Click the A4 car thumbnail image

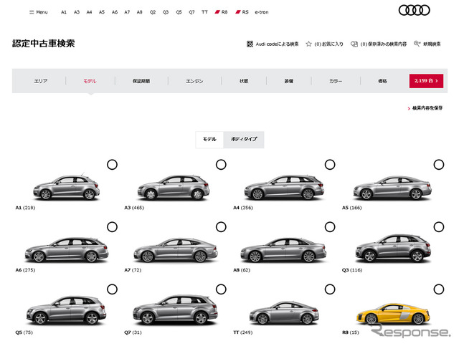tap(284, 187)
